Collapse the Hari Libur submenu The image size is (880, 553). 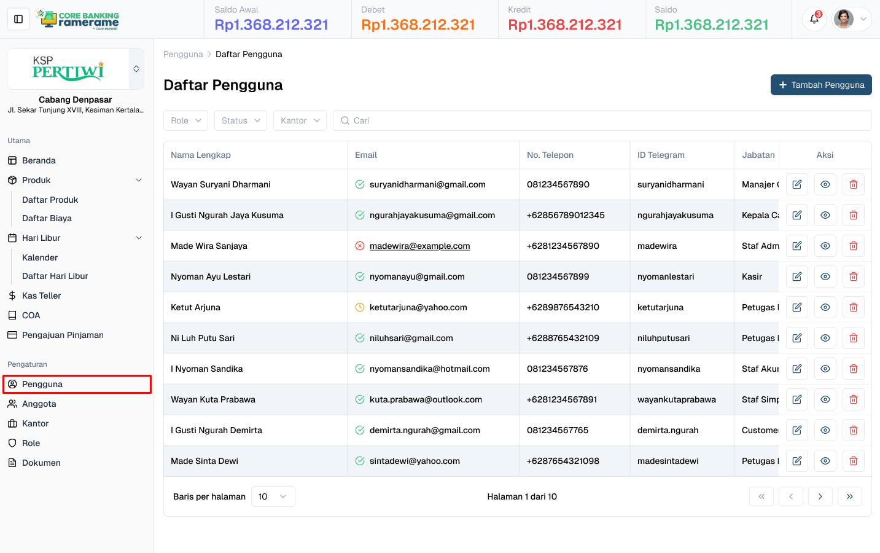pos(139,238)
